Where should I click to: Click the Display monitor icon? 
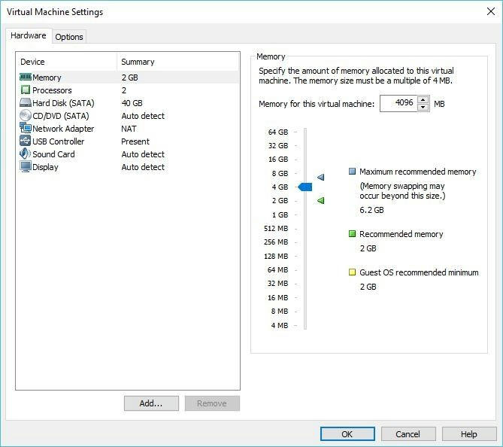click(25, 167)
